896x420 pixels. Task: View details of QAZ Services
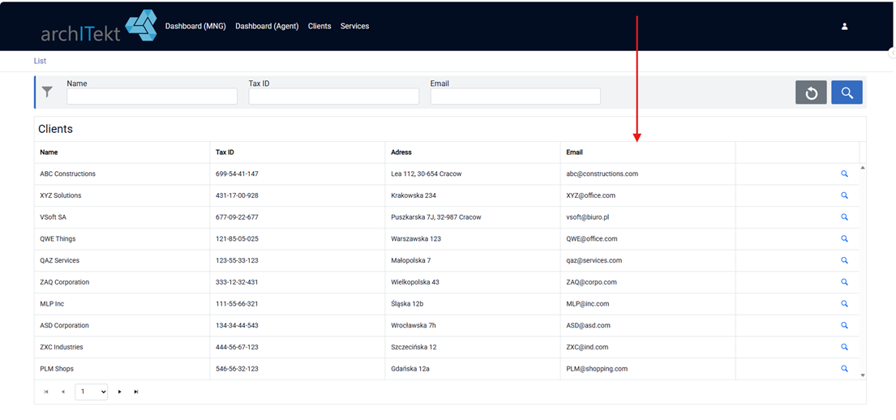(844, 260)
